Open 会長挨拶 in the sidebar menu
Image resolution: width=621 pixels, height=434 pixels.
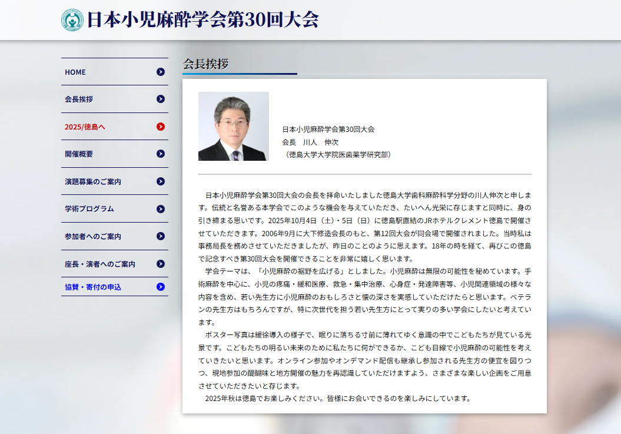click(x=114, y=99)
